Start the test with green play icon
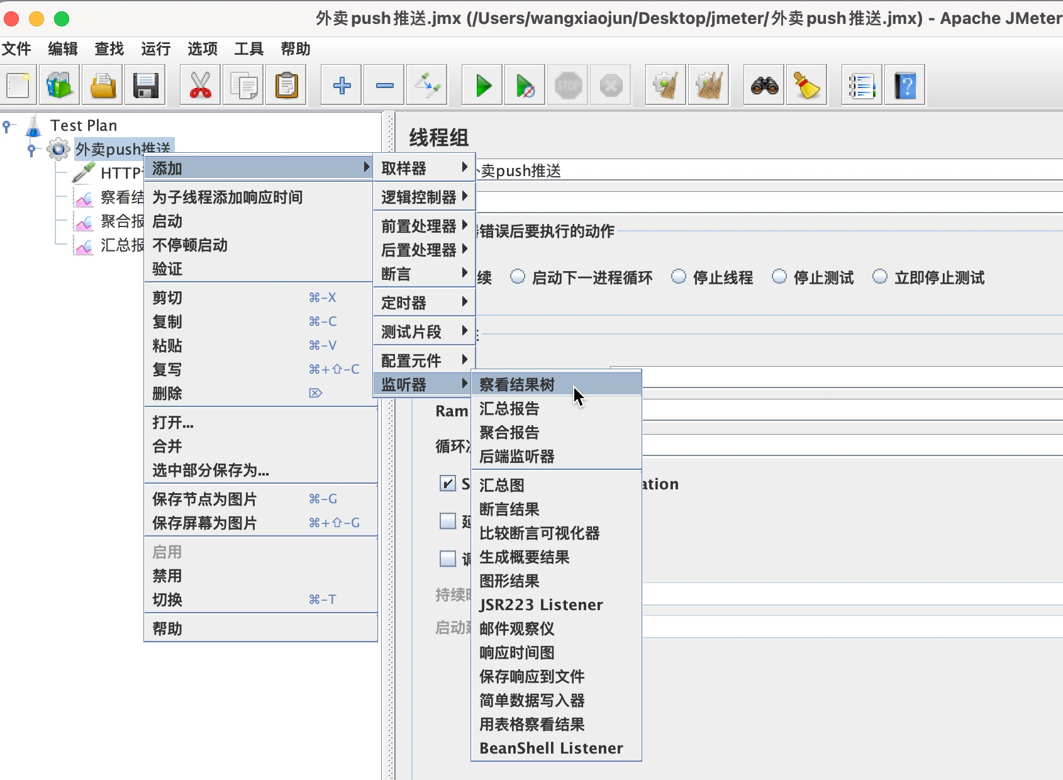This screenshot has width=1063, height=780. click(482, 84)
